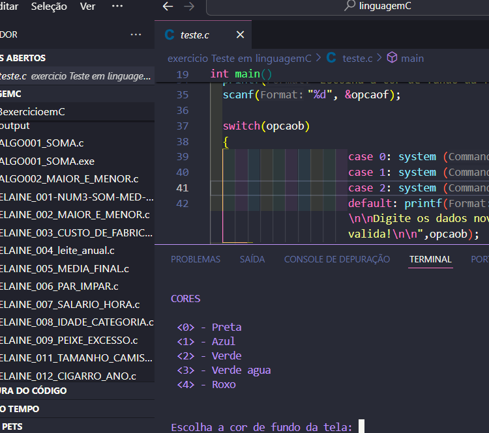
Task: Click '<3> - Verde agua' in terminal output
Action: pos(224,370)
